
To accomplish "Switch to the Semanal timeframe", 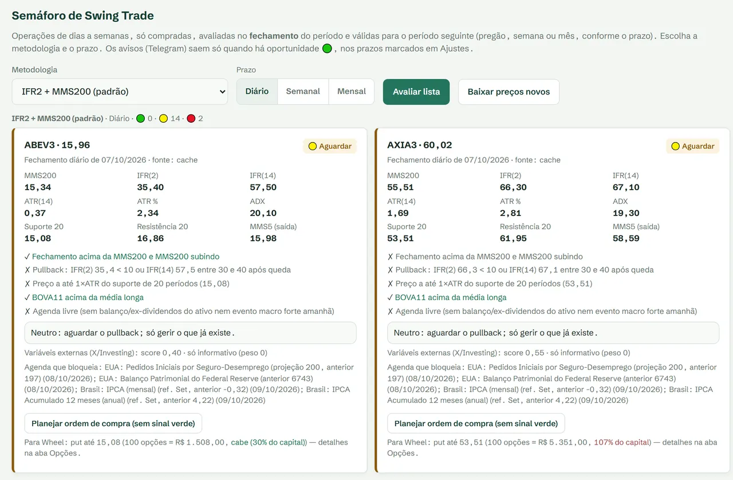I will pyautogui.click(x=303, y=92).
